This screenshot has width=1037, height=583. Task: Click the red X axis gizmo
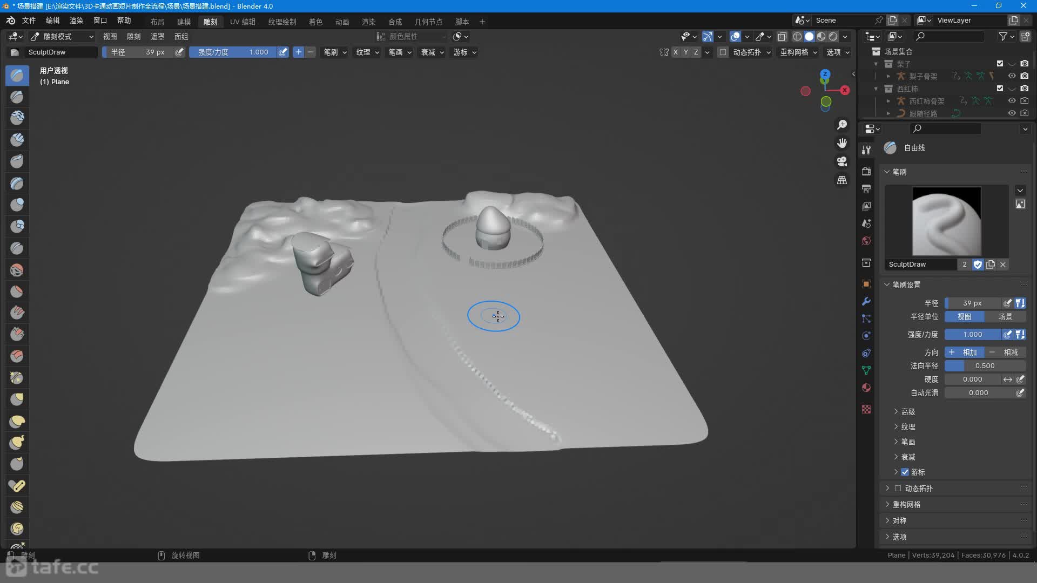(845, 90)
